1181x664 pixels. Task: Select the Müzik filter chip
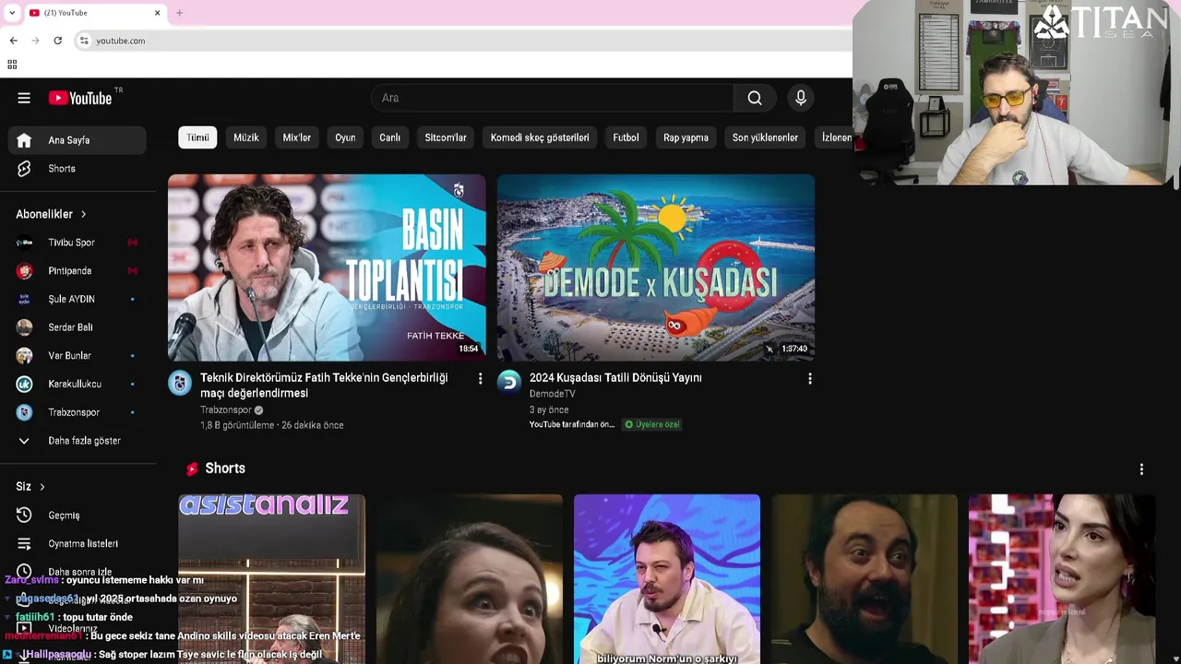[x=246, y=137]
